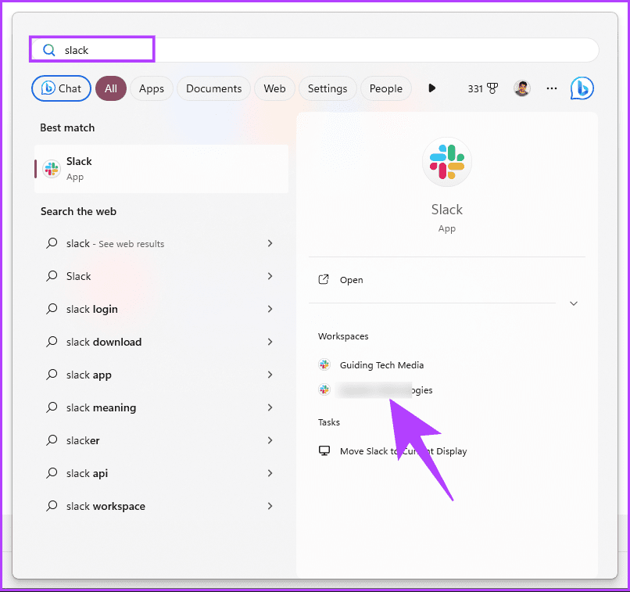This screenshot has height=592, width=630.
Task: Select the All filter pill
Action: [x=110, y=88]
